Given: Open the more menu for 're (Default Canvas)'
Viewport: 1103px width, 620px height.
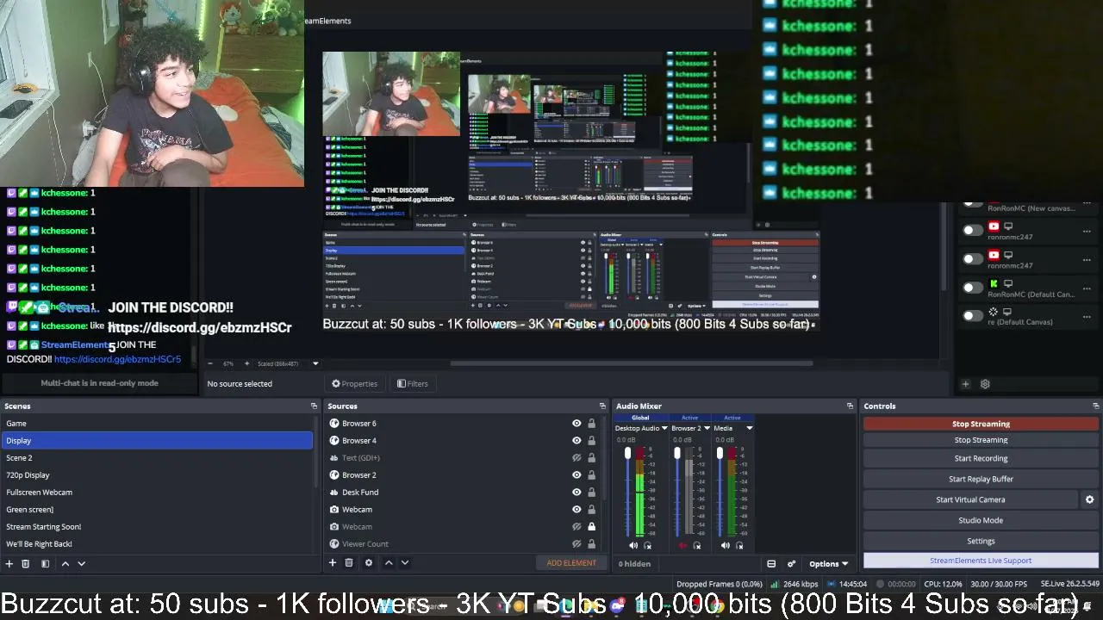Looking at the screenshot, I should click(1087, 316).
